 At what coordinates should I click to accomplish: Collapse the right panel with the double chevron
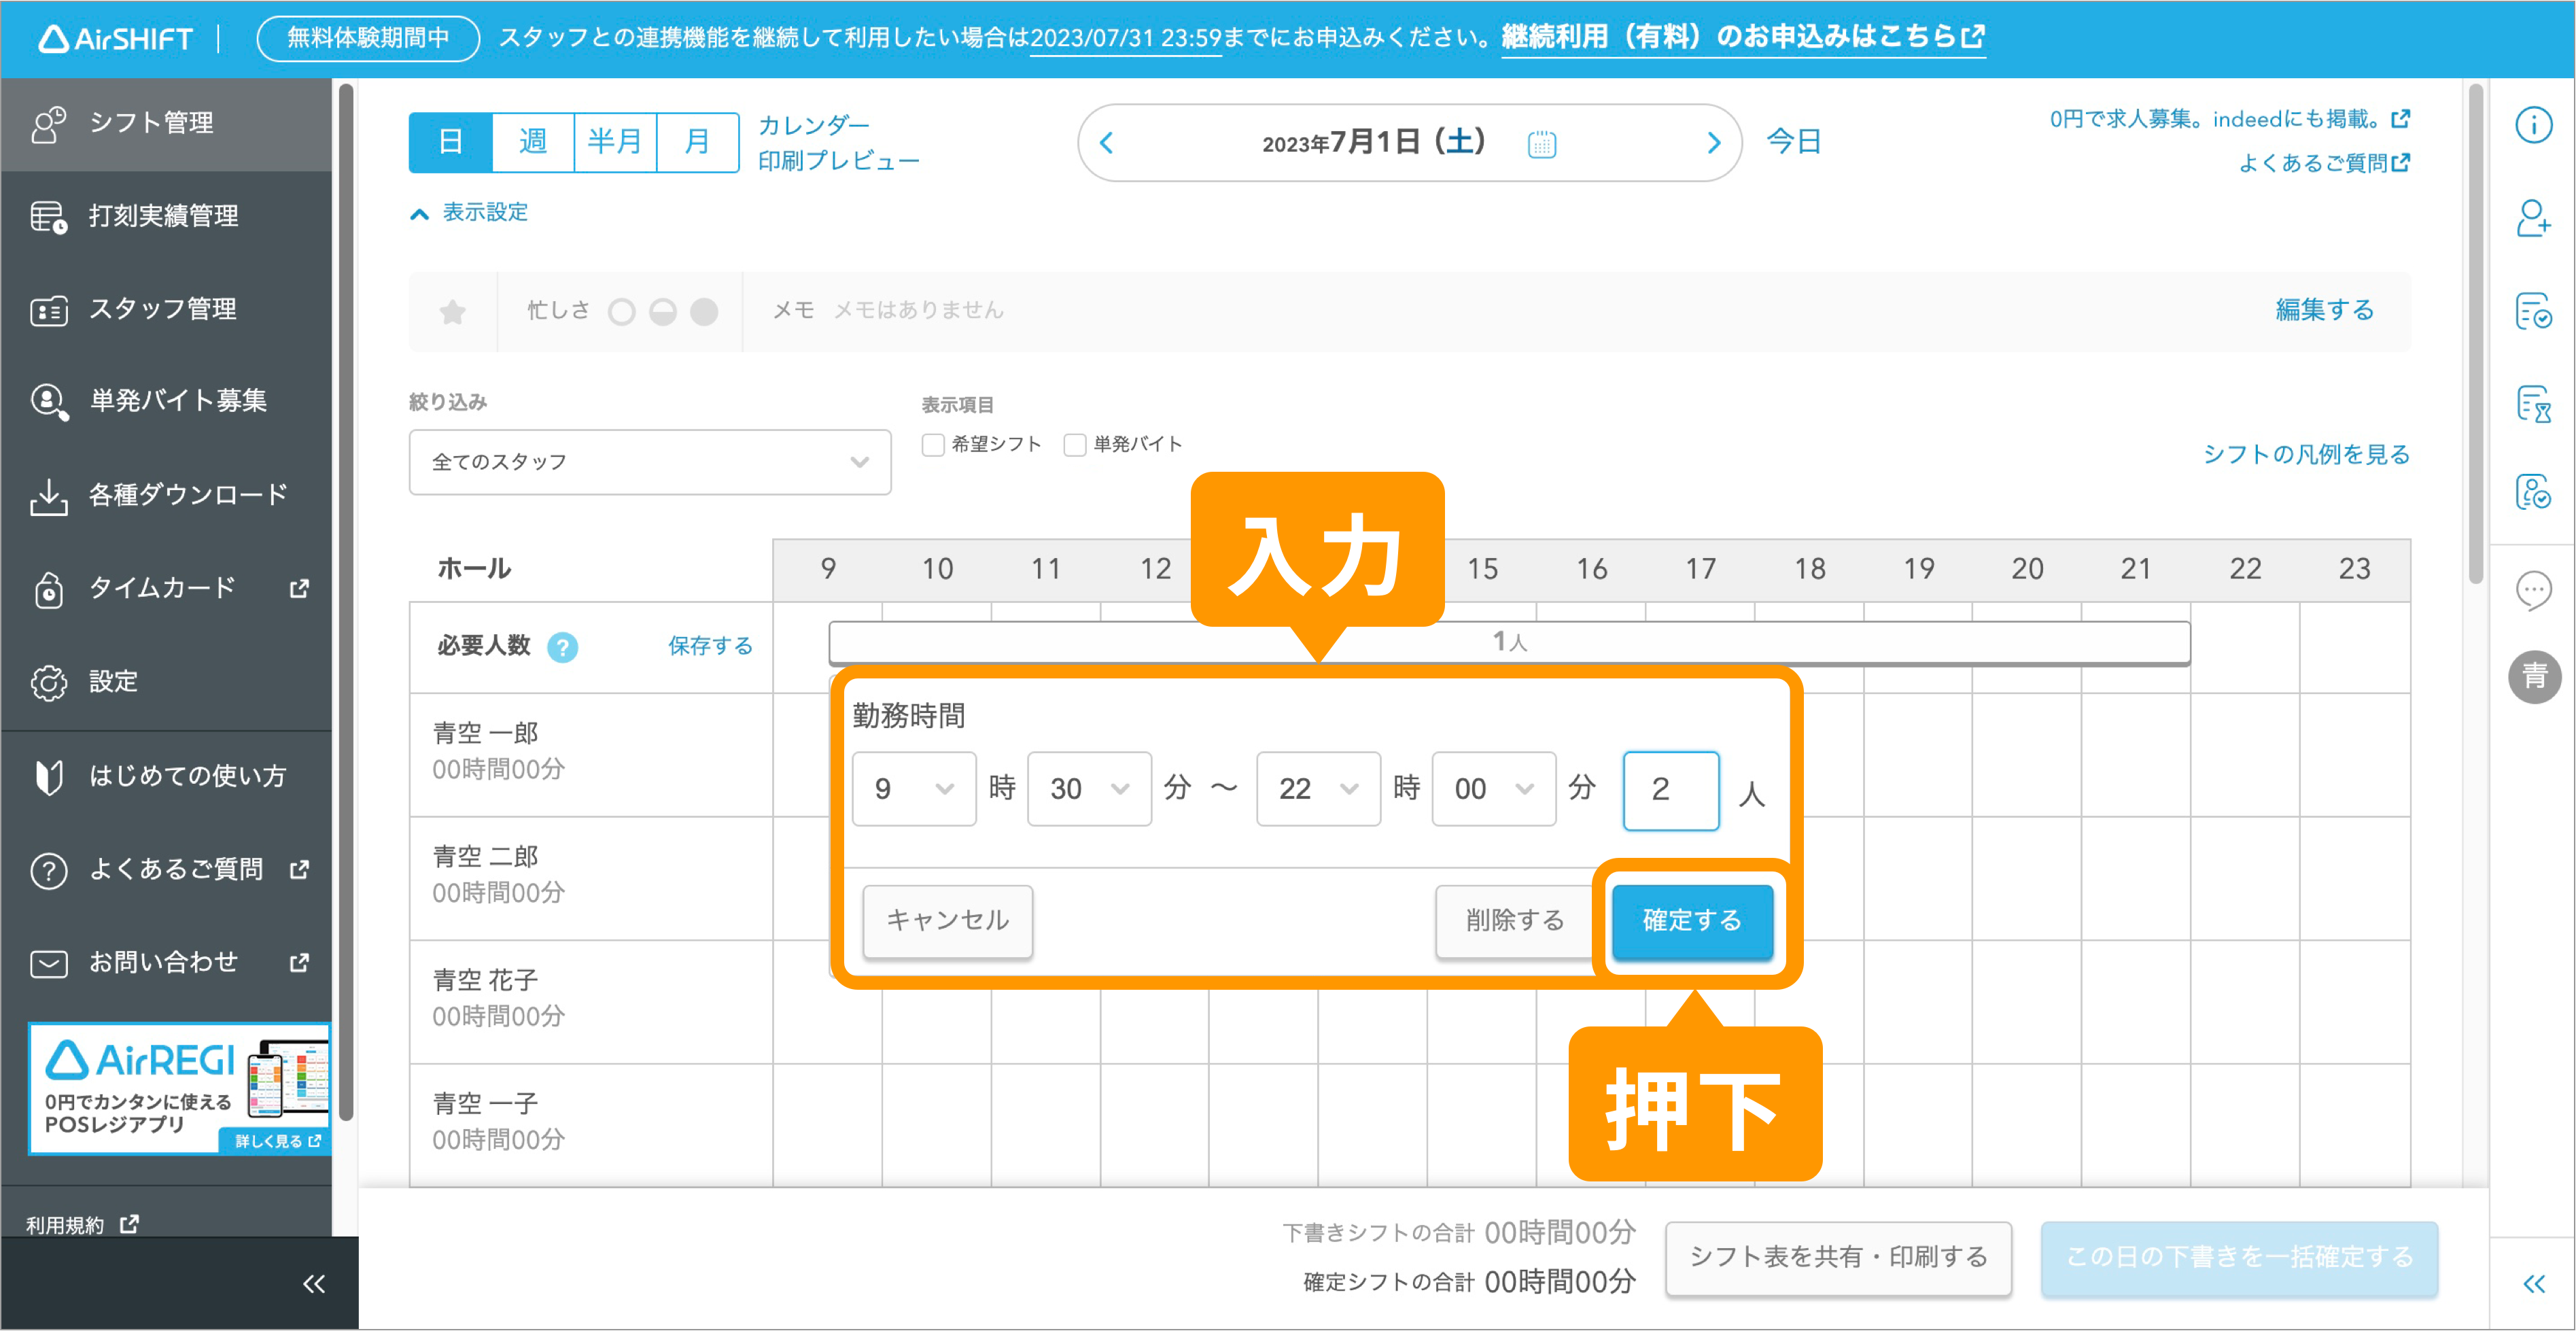2533,1284
